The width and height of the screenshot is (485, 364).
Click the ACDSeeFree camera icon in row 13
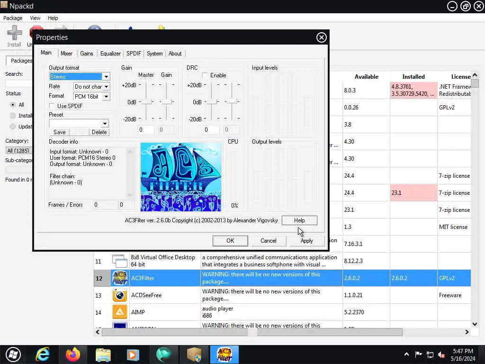coord(120,295)
